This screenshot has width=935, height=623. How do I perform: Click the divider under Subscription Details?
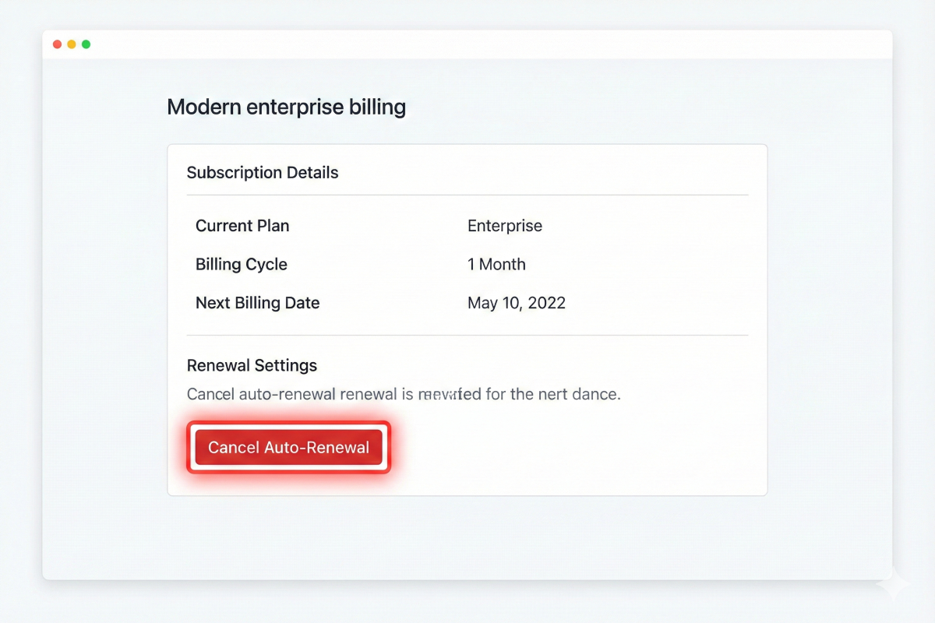(467, 194)
